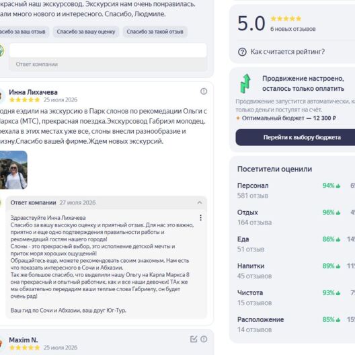Click the report icon on Инна Лихачева's review
This screenshot has width=355, height=355.
[204, 91]
